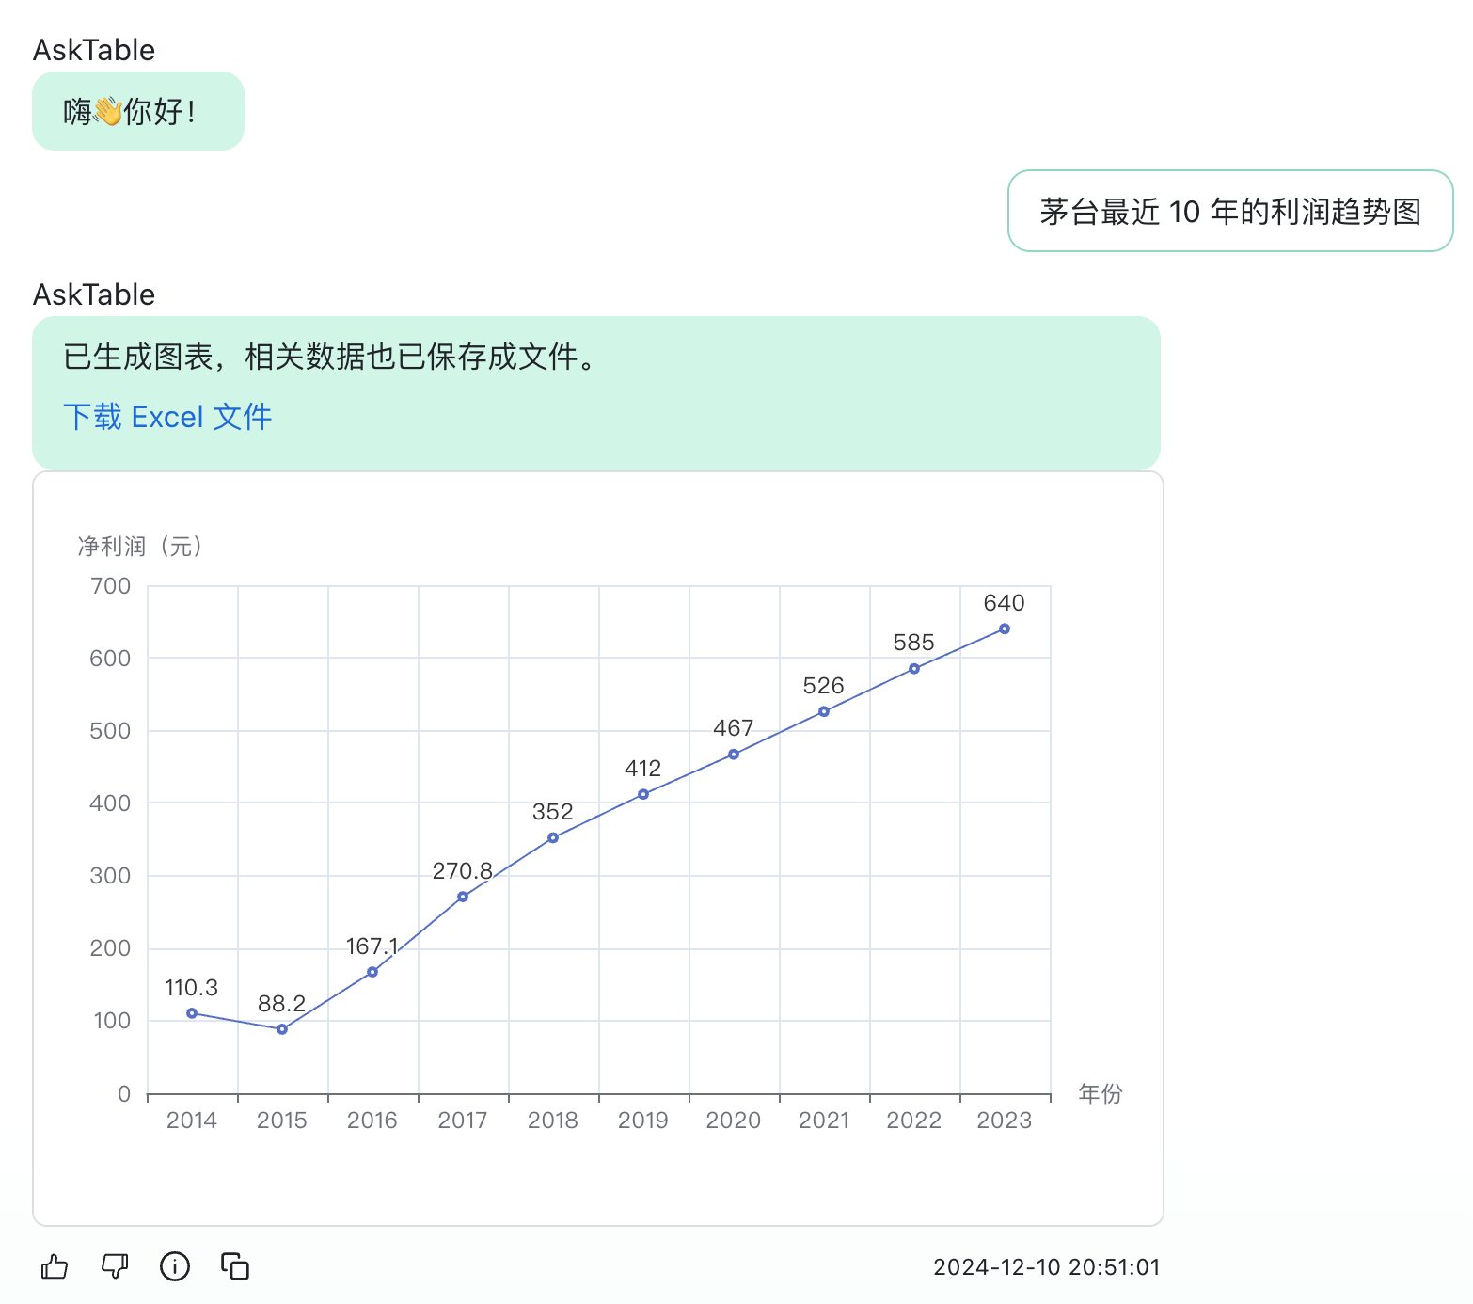Click the user message about 茅台 profit trend
This screenshot has height=1304, width=1473.
(1229, 212)
